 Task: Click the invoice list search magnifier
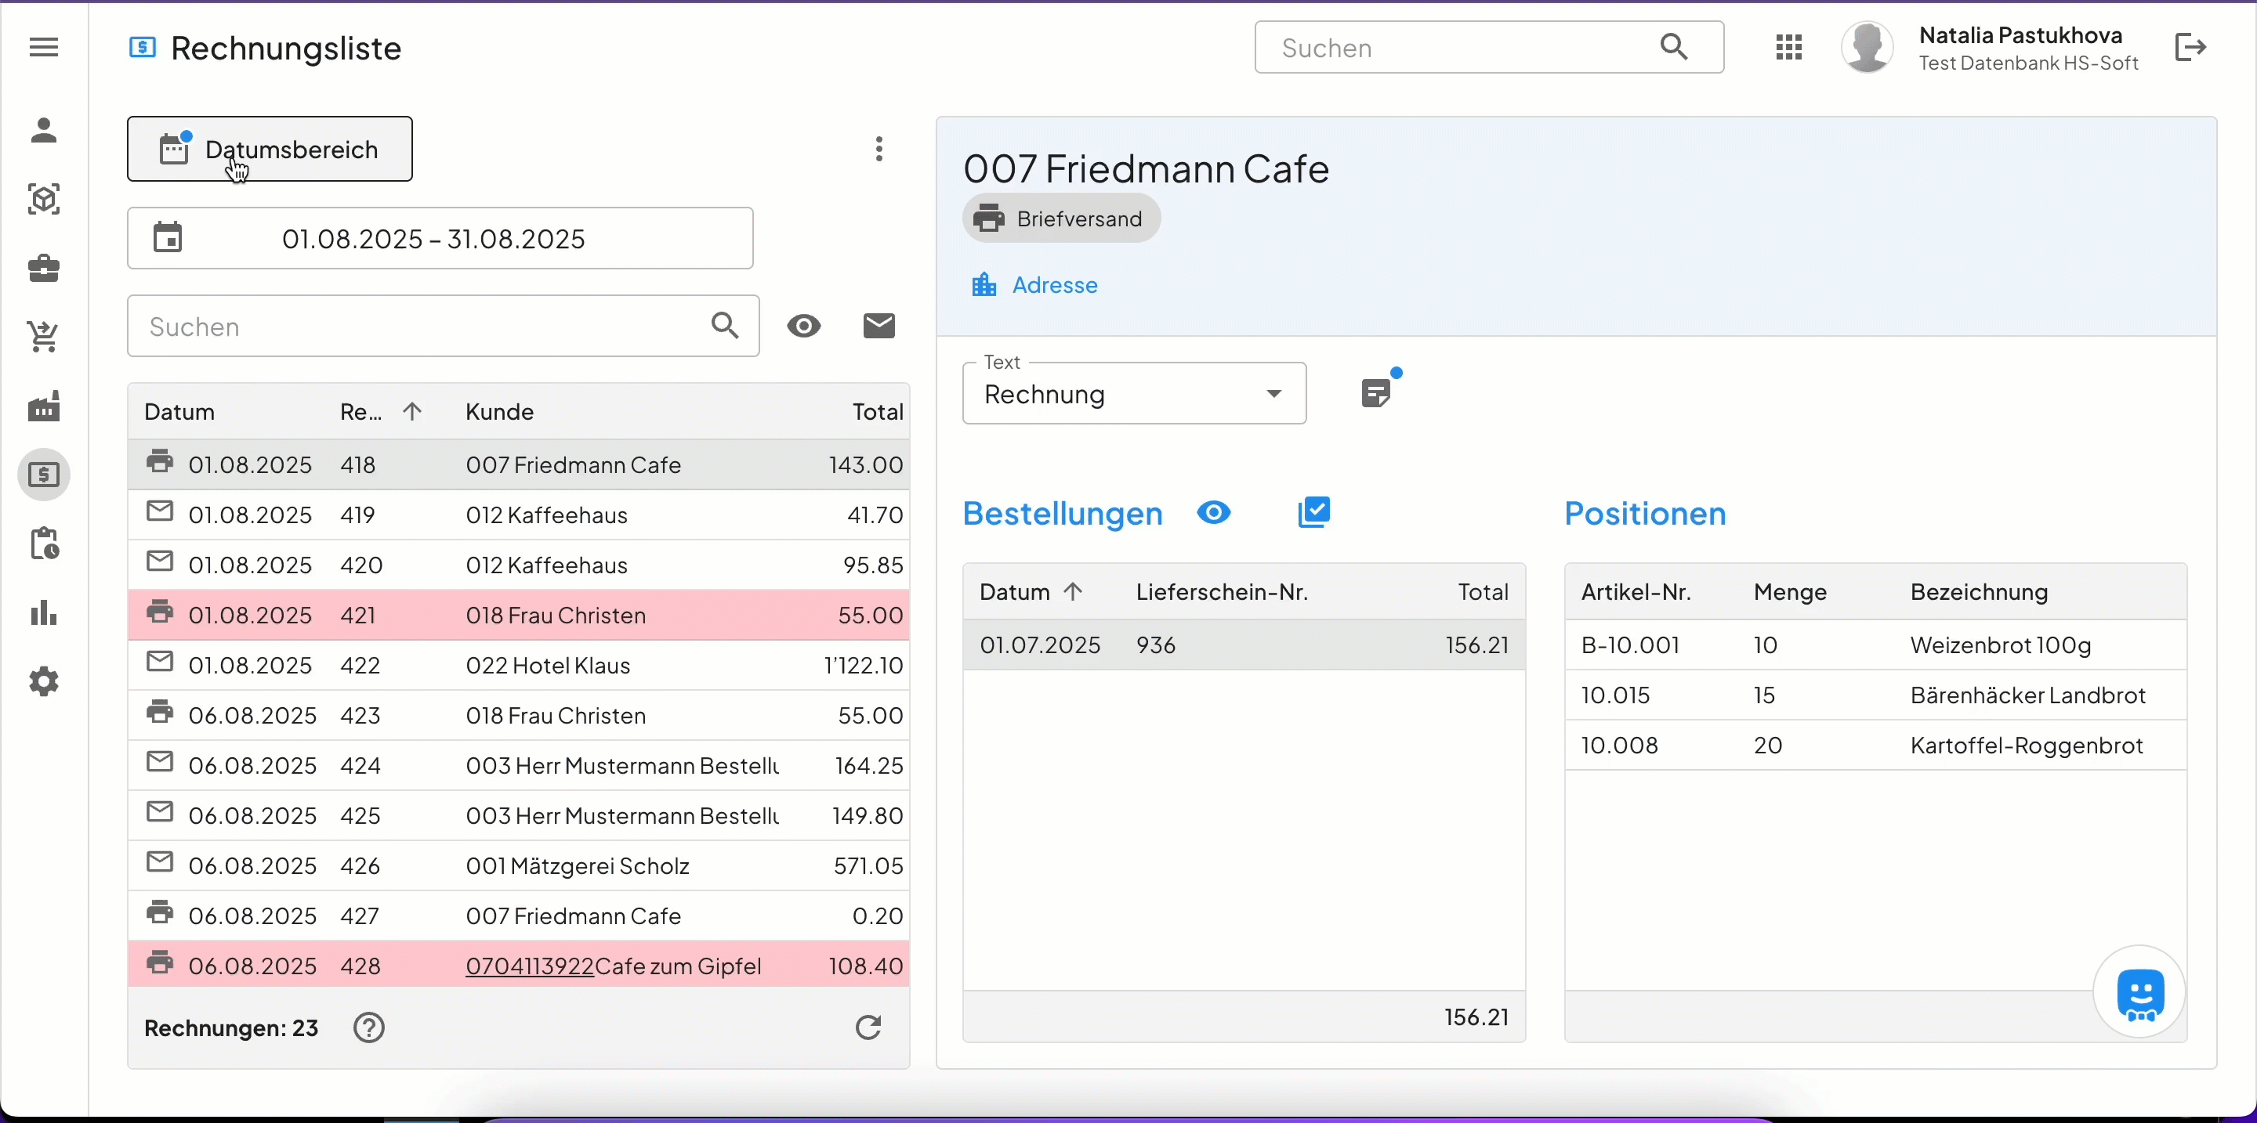coord(725,326)
